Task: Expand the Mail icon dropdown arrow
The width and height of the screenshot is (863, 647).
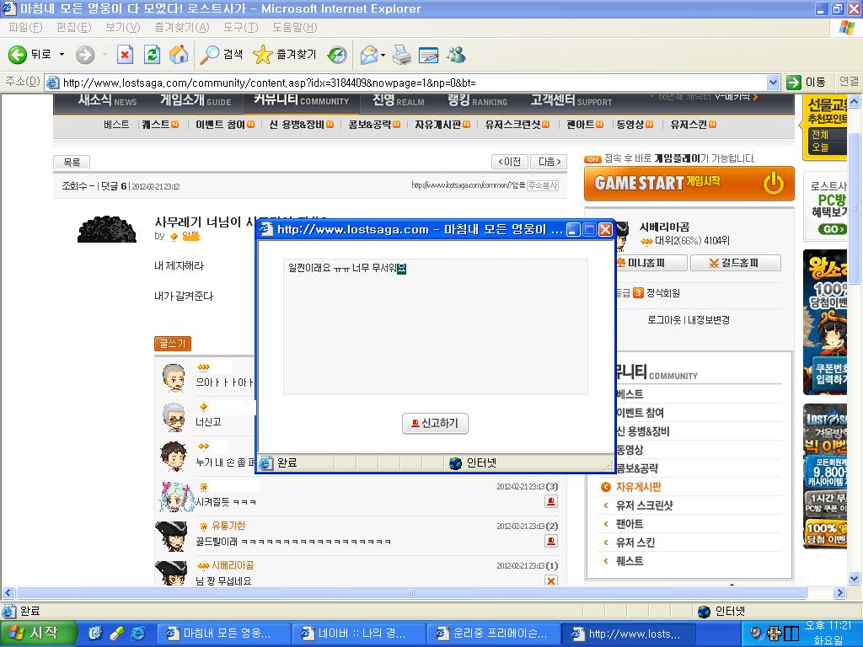Action: pyautogui.click(x=383, y=55)
